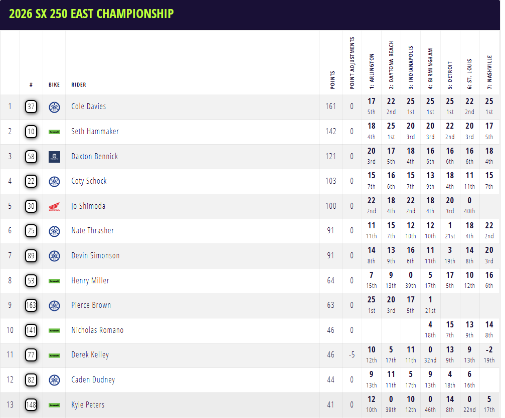Click the Daytona Beach round header
Viewport: 505px width, 418px height.
391,65
